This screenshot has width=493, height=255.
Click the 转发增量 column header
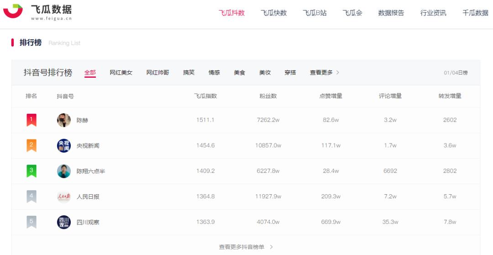(x=450, y=96)
